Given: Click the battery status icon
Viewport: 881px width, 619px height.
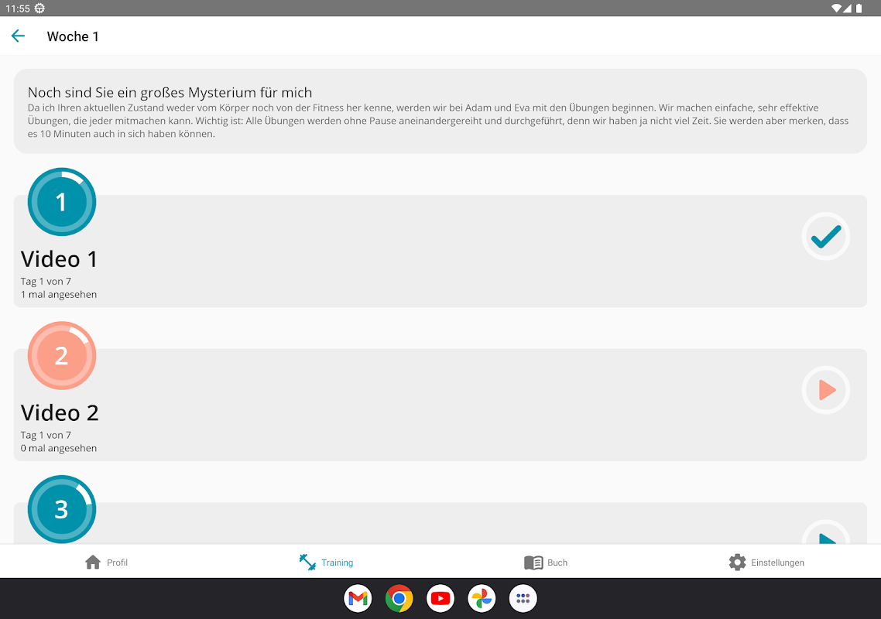Looking at the screenshot, I should tap(859, 8).
